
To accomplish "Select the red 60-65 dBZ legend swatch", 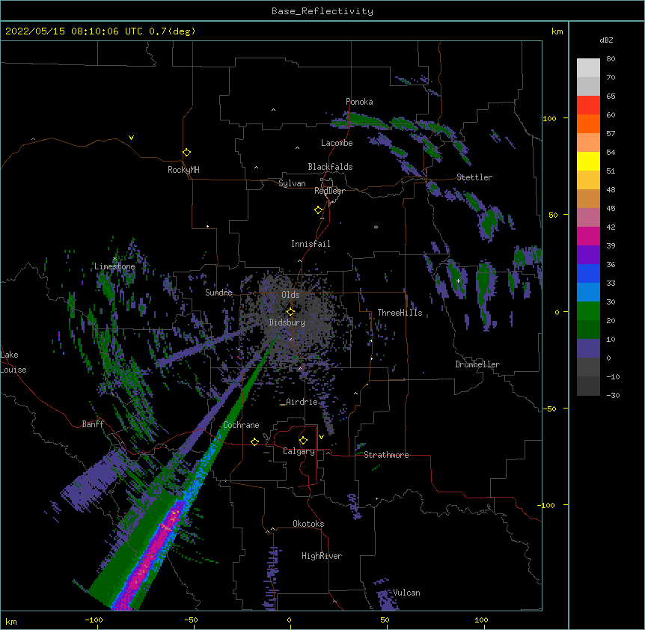I will (x=588, y=105).
